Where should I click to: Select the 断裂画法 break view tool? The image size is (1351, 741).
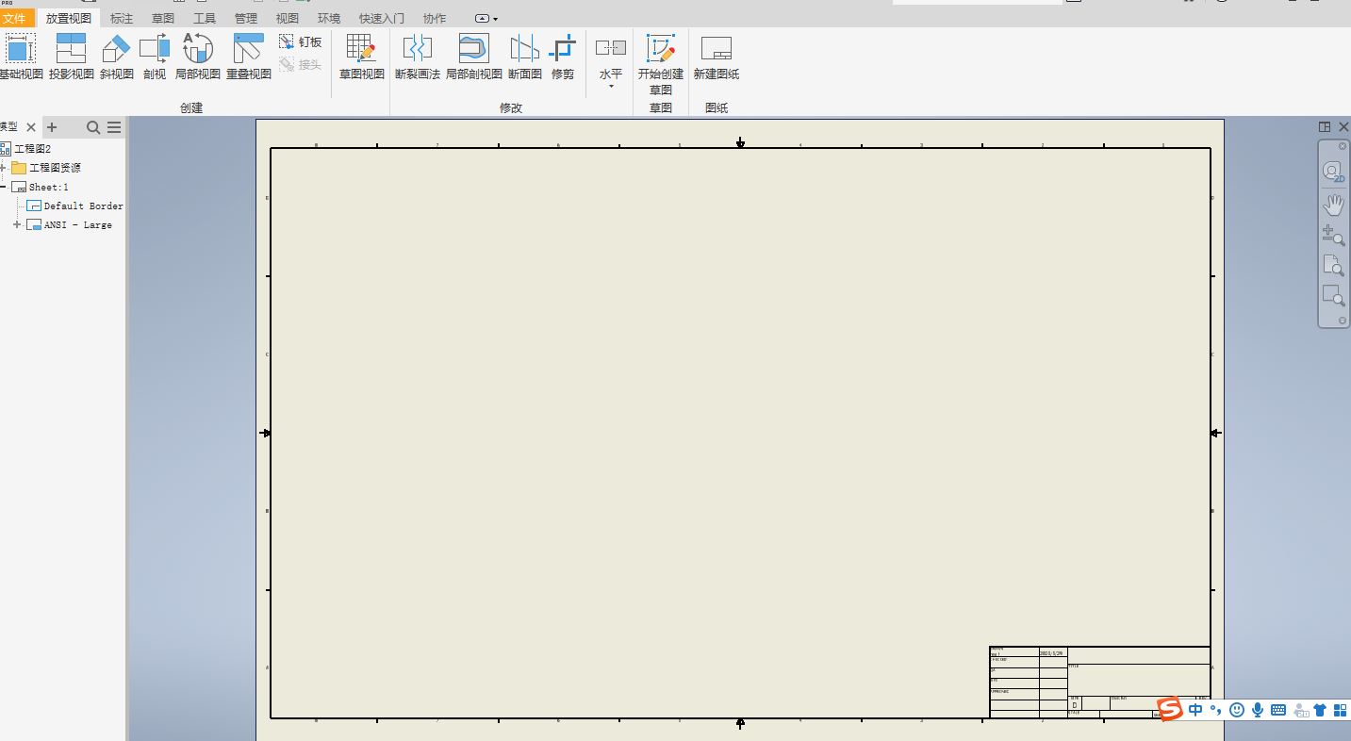(418, 56)
